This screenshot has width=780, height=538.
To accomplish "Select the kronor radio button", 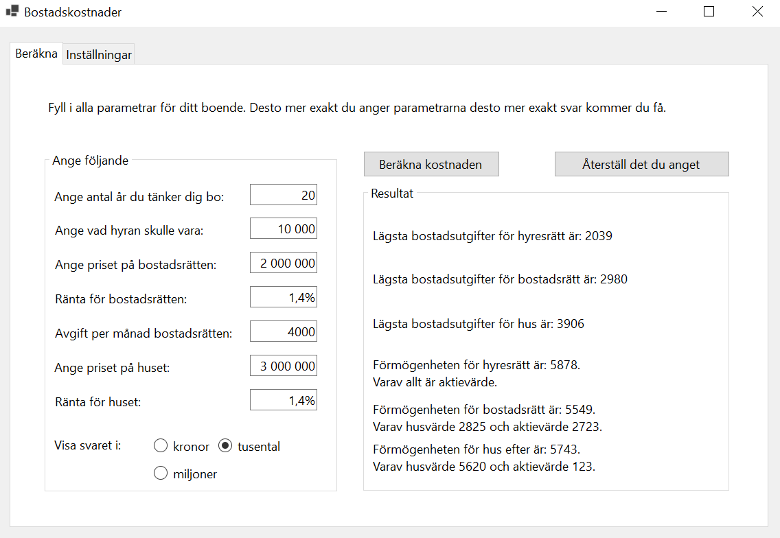I will point(161,446).
